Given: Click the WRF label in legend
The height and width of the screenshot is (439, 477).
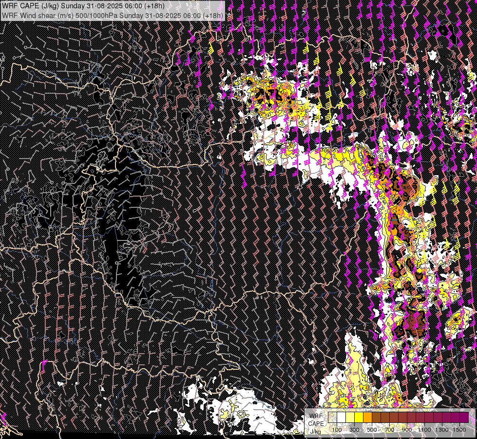Looking at the screenshot, I should [x=316, y=416].
